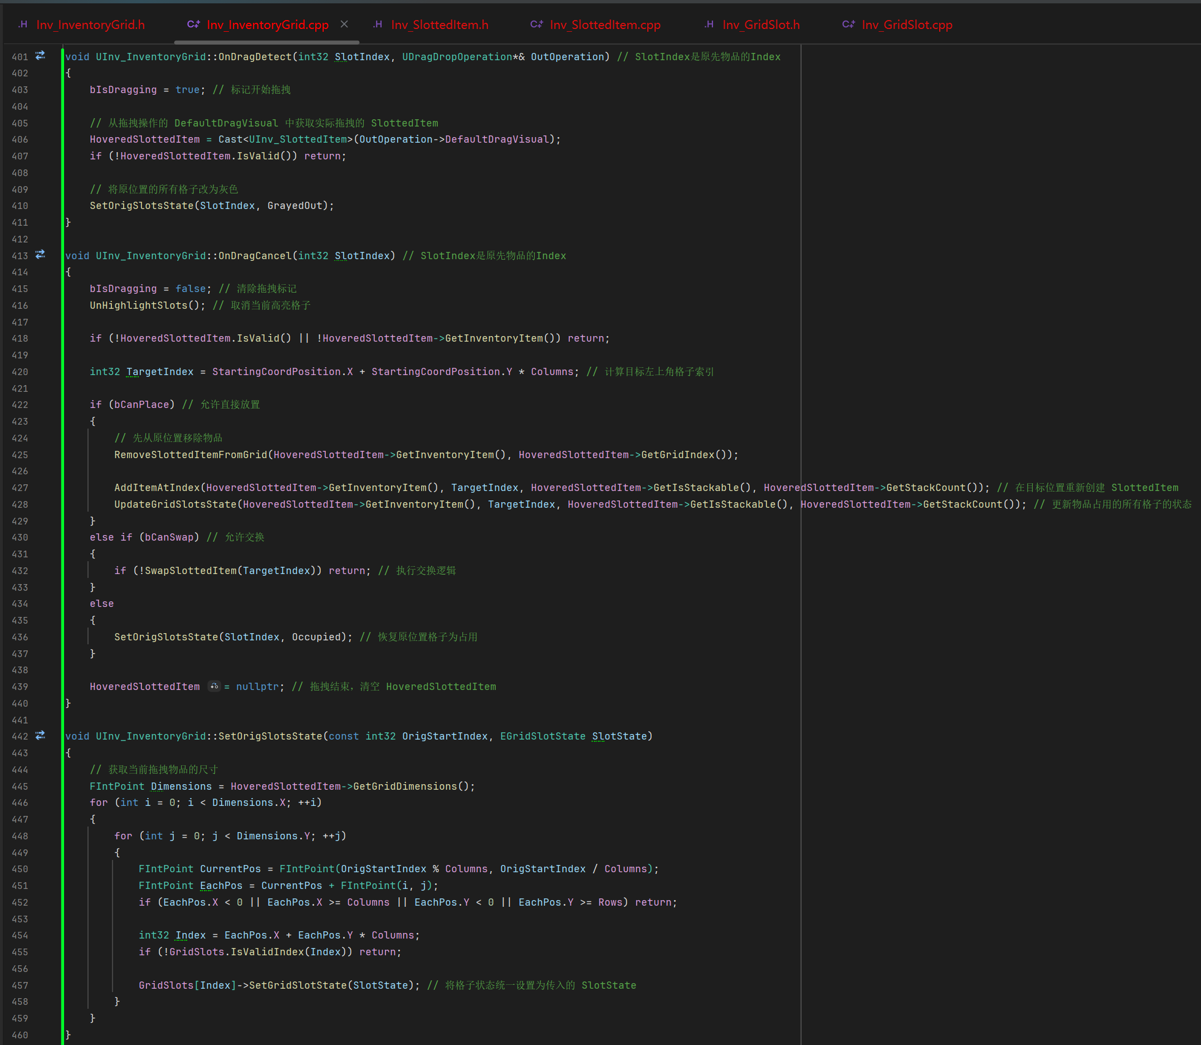Screen dimensions: 1201x1045
Task: Switch to the Inv_InventoryGrid.h tab
Action: [x=90, y=25]
